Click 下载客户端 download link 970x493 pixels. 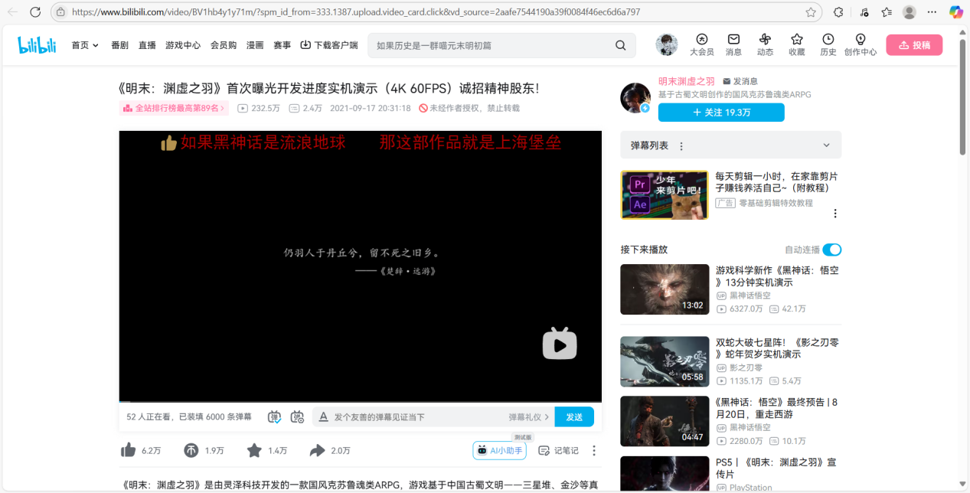[x=329, y=45]
